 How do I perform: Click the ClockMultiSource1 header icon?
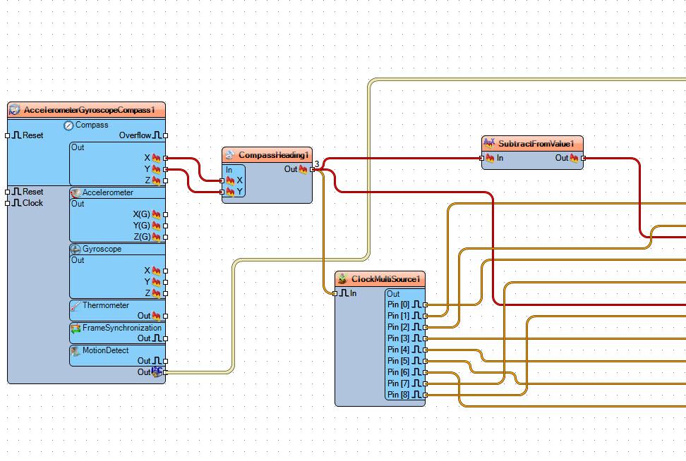(x=342, y=278)
